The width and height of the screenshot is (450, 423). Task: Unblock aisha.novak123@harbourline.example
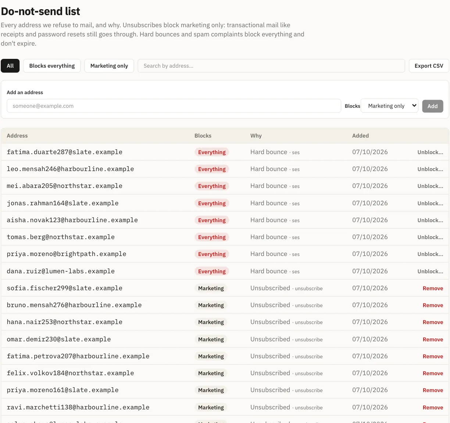coord(430,220)
